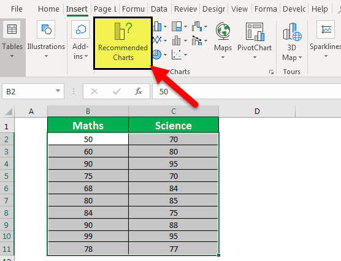Screen dimensions: 341x261
Task: Click the Science header cell
Action: (174, 126)
